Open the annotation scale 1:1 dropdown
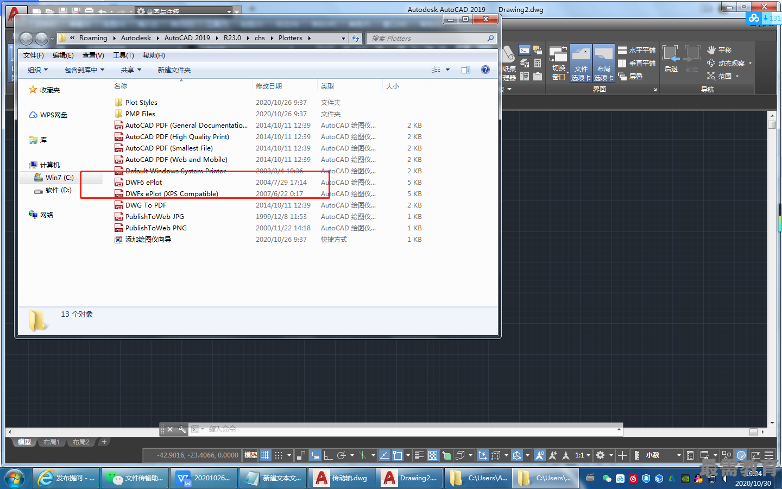The height and width of the screenshot is (489, 782). [583, 455]
